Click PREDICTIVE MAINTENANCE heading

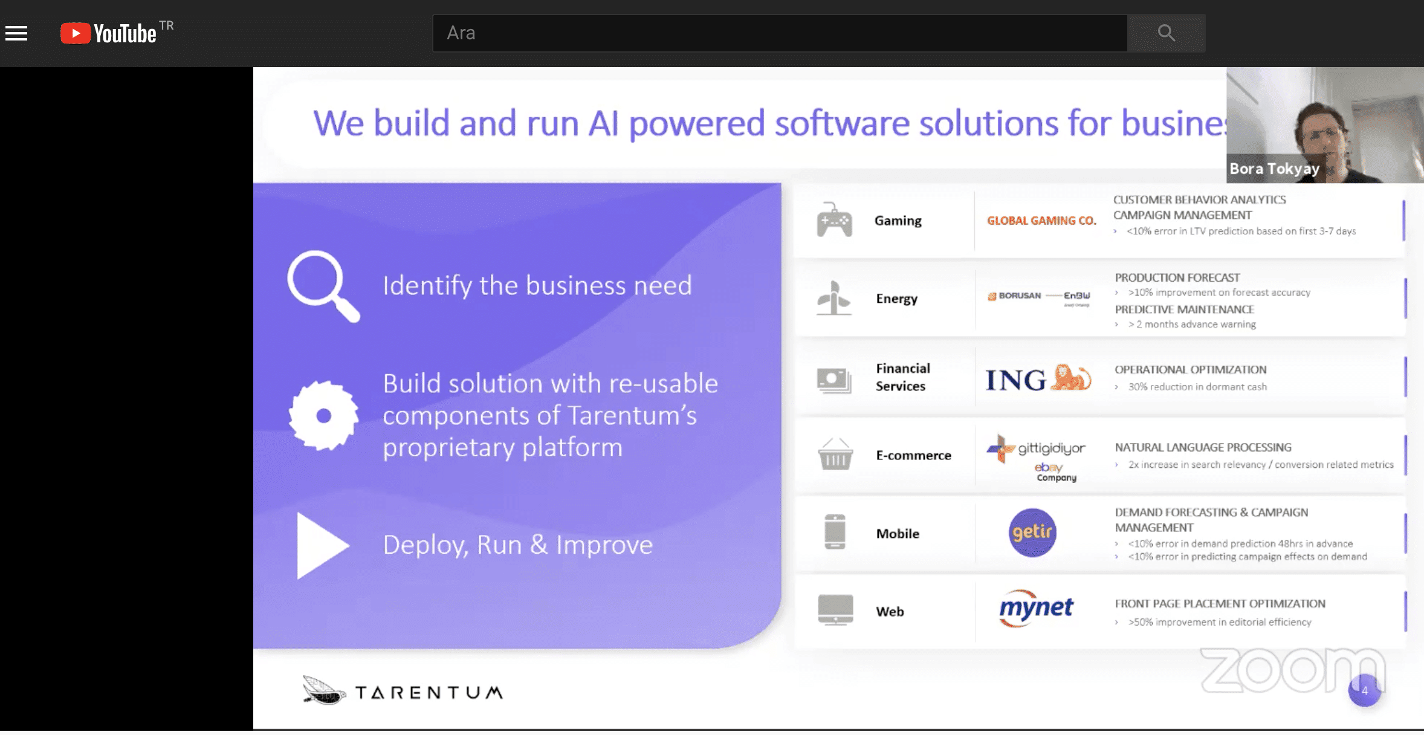(1184, 309)
